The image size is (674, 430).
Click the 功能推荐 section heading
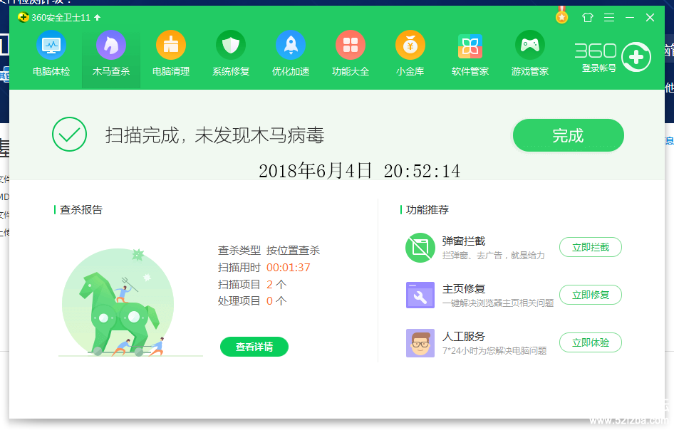coord(427,209)
